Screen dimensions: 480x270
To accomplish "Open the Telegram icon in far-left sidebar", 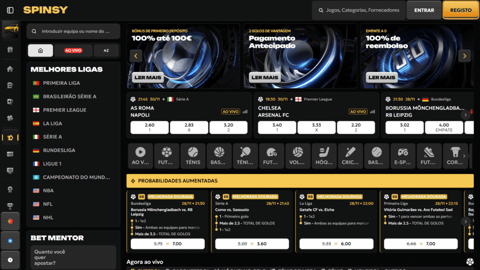I will click(x=10, y=240).
